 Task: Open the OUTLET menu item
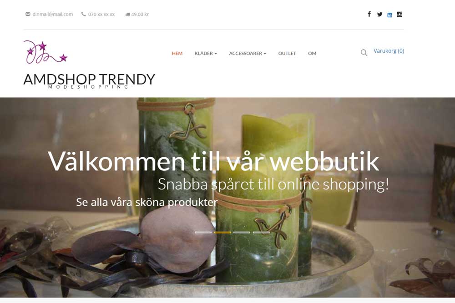[287, 53]
